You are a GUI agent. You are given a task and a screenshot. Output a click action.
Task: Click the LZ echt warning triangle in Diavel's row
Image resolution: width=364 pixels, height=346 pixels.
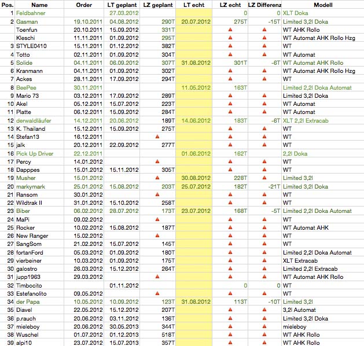(230, 310)
